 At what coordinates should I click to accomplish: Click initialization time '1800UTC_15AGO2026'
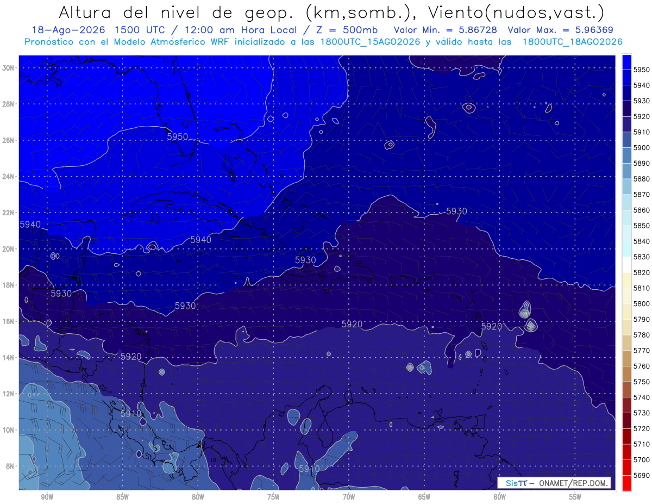click(368, 42)
